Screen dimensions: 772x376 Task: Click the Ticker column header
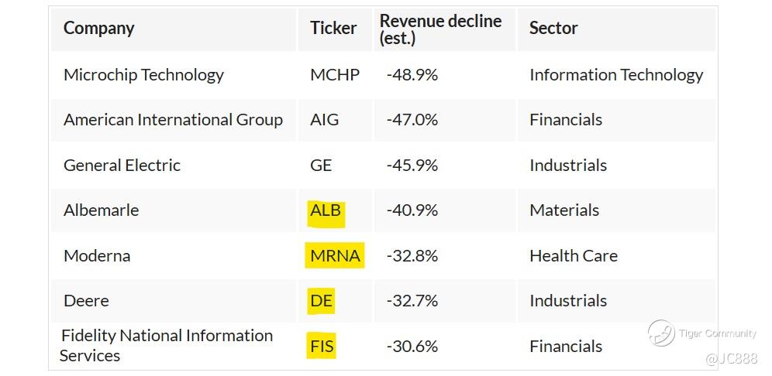tap(333, 29)
